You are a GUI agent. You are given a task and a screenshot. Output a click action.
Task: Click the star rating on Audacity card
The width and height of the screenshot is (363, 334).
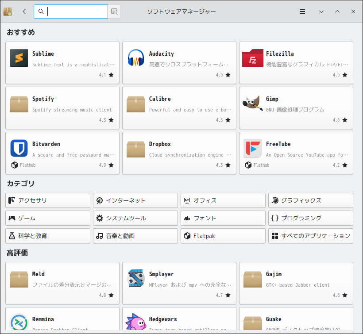click(x=228, y=75)
